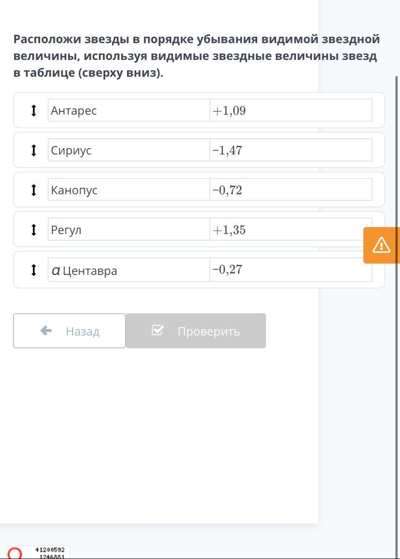Go back with the Назад button
Image resolution: width=400 pixels, height=559 pixels.
70,331
